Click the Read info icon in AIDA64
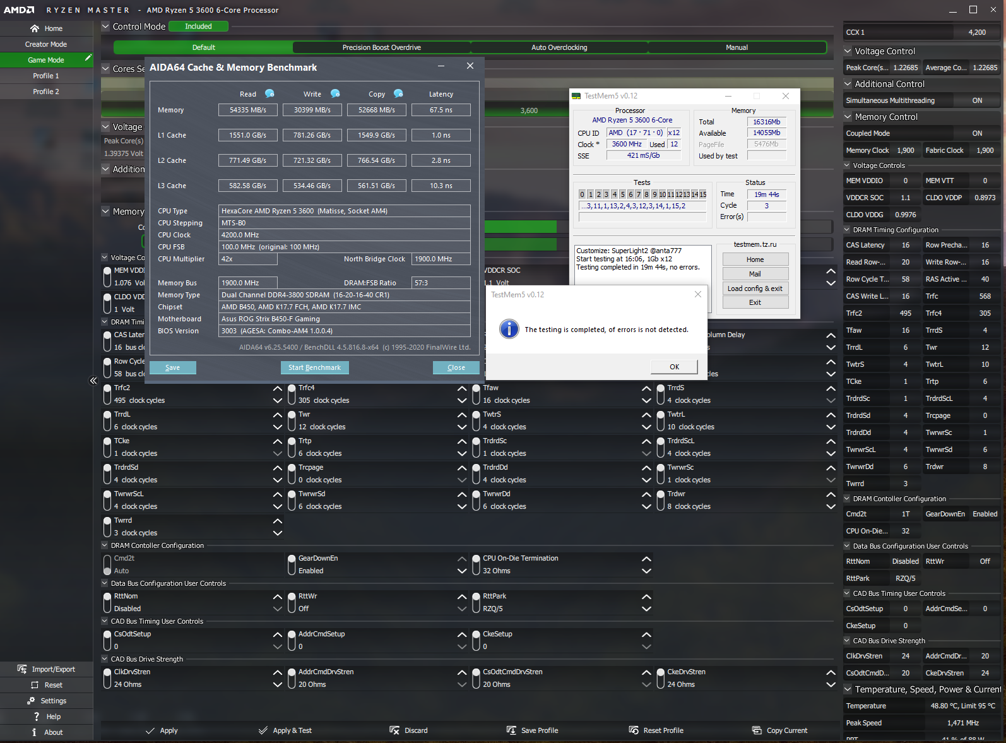The height and width of the screenshot is (743, 1006). coord(269,93)
